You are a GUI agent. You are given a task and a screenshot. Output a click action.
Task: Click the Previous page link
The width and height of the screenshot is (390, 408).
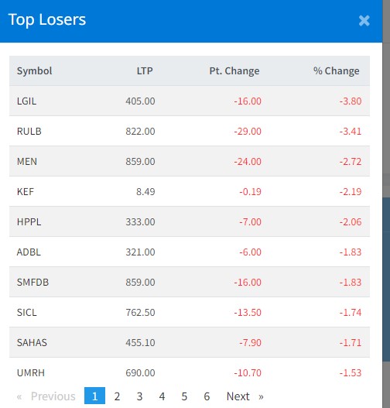click(46, 396)
